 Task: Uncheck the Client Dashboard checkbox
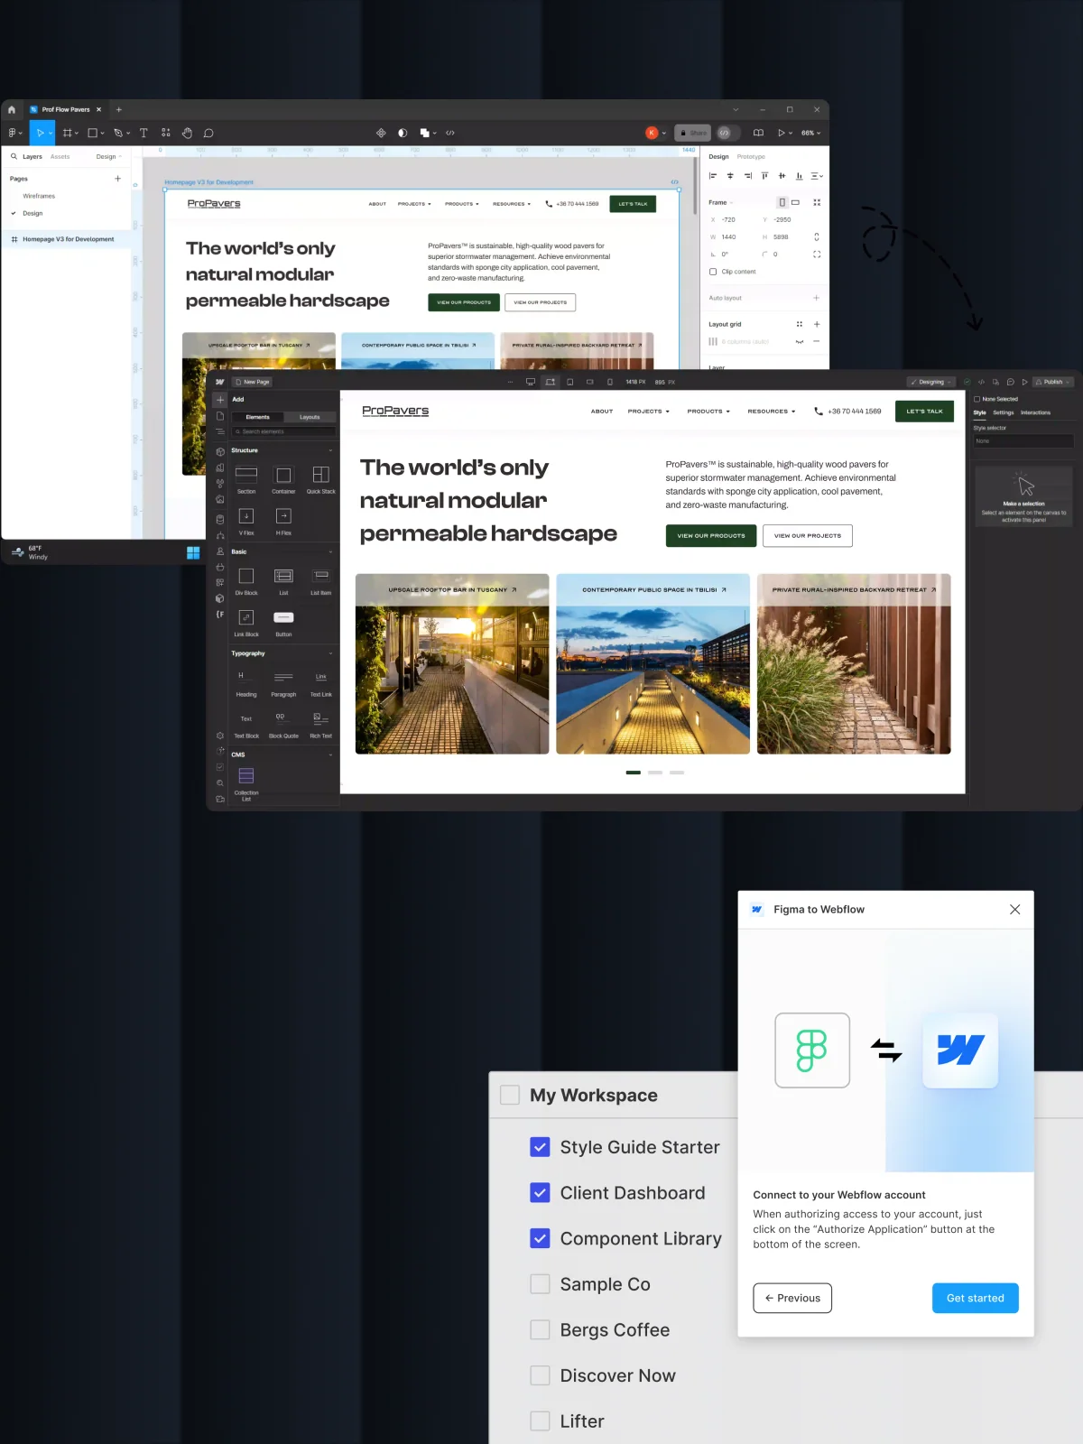pyautogui.click(x=540, y=1192)
